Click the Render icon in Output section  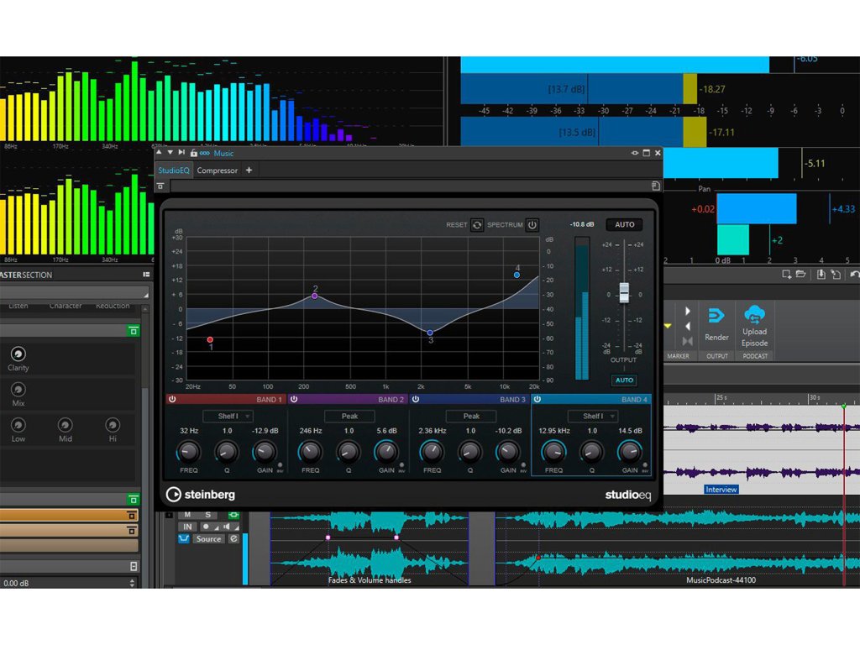[x=716, y=317]
